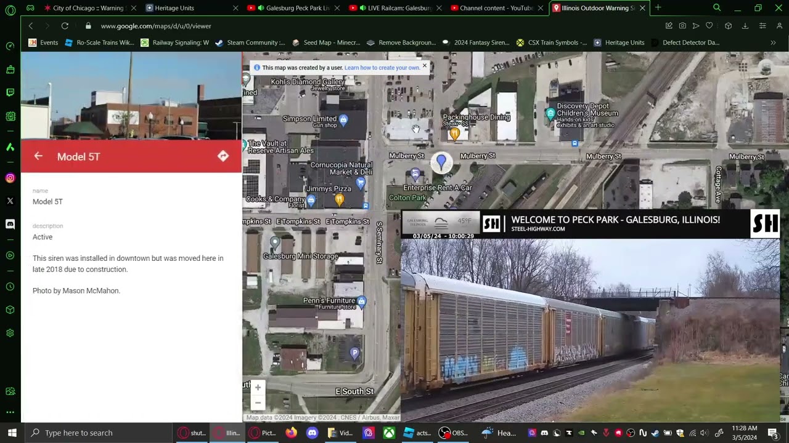Open the Model 5T siren photo
Viewport: 789px width, 443px height.
(x=131, y=95)
